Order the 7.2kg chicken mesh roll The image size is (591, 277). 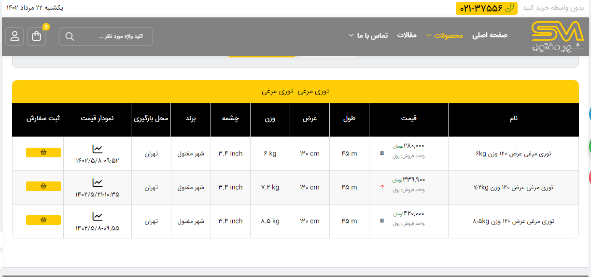pyautogui.click(x=43, y=186)
